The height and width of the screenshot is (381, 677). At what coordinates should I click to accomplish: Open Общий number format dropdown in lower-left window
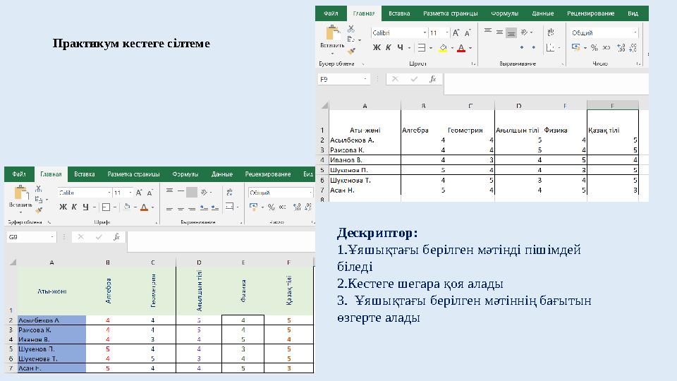point(310,193)
